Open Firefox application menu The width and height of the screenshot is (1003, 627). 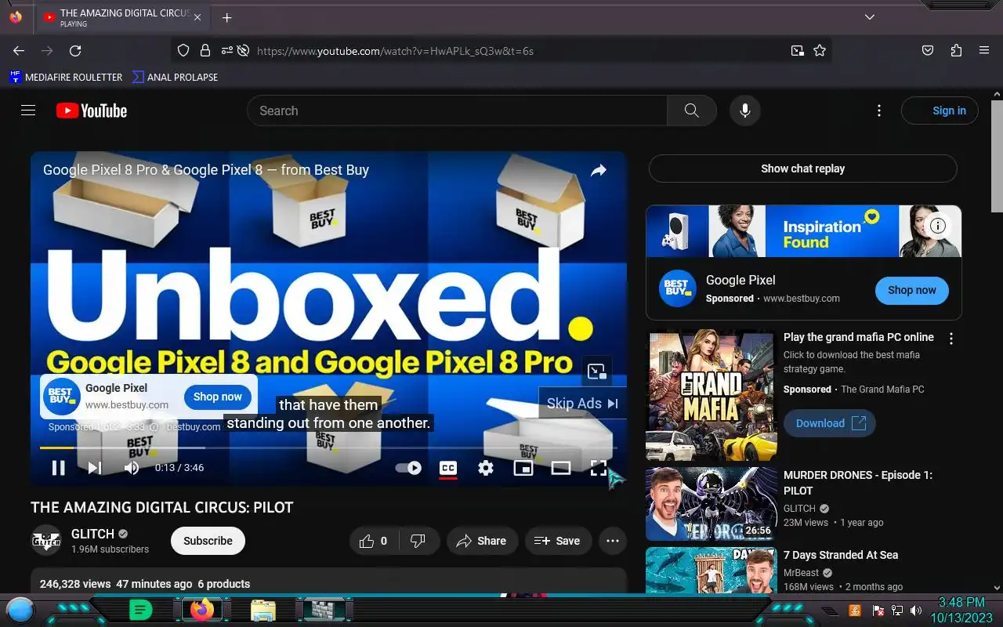point(984,51)
